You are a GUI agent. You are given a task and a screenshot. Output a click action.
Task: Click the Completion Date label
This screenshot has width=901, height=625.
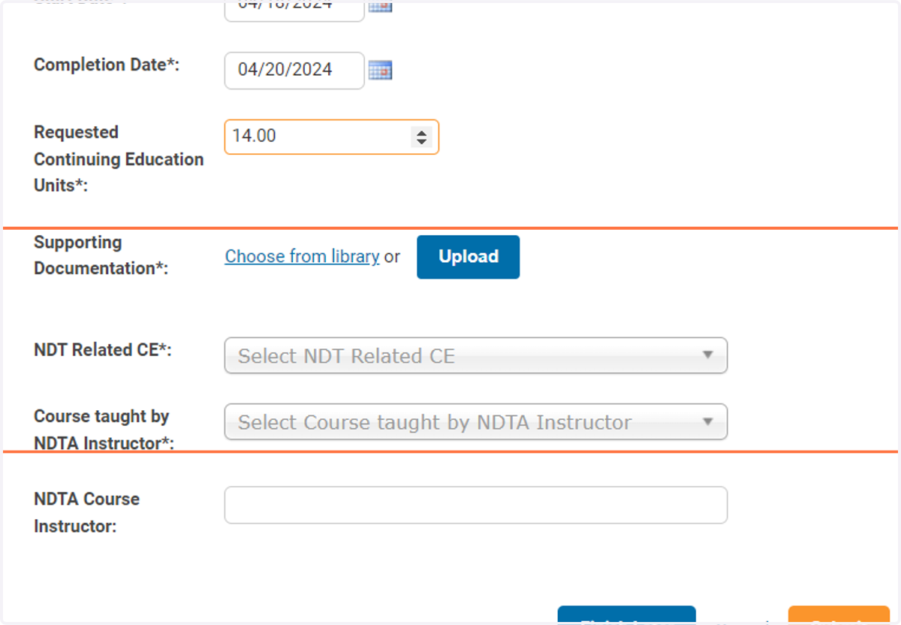pyautogui.click(x=107, y=65)
